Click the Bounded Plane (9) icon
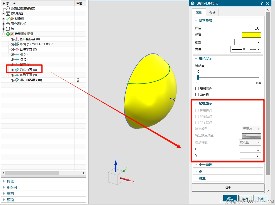Image resolution: width=275 pixels, height=205 pixels. (17, 75)
